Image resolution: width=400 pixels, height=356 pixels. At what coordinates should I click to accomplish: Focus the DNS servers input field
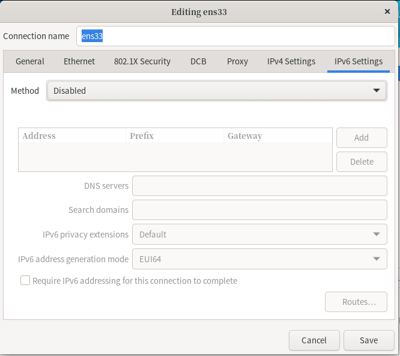(259, 186)
